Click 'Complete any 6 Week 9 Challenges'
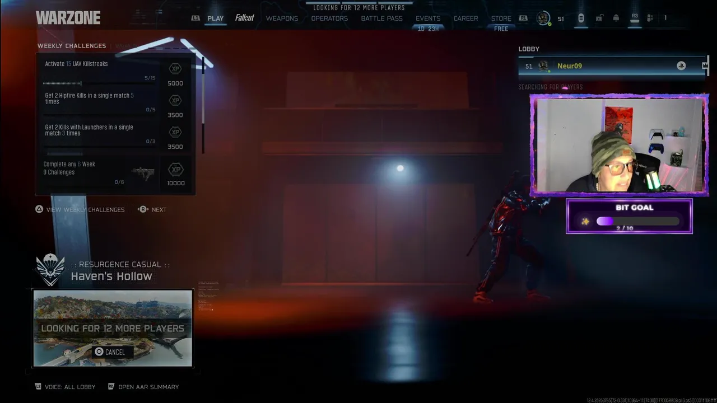The width and height of the screenshot is (717, 403). point(69,168)
